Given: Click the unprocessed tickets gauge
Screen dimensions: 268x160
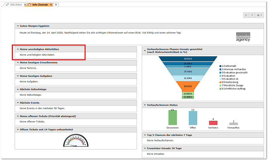Looking at the screenshot, I should (76, 141).
